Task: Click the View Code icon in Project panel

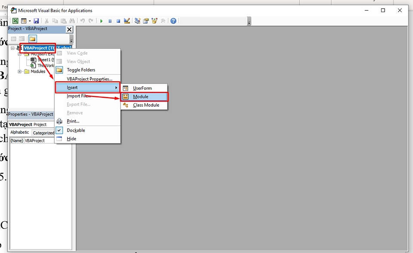Action: [x=14, y=39]
